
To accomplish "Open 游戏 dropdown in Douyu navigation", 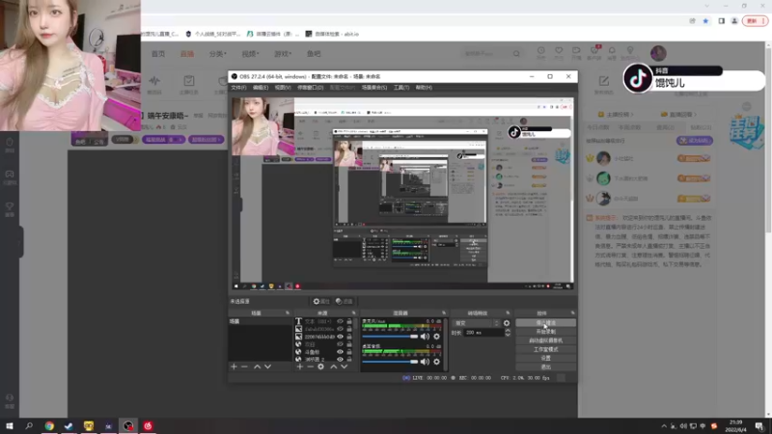I will click(x=283, y=54).
